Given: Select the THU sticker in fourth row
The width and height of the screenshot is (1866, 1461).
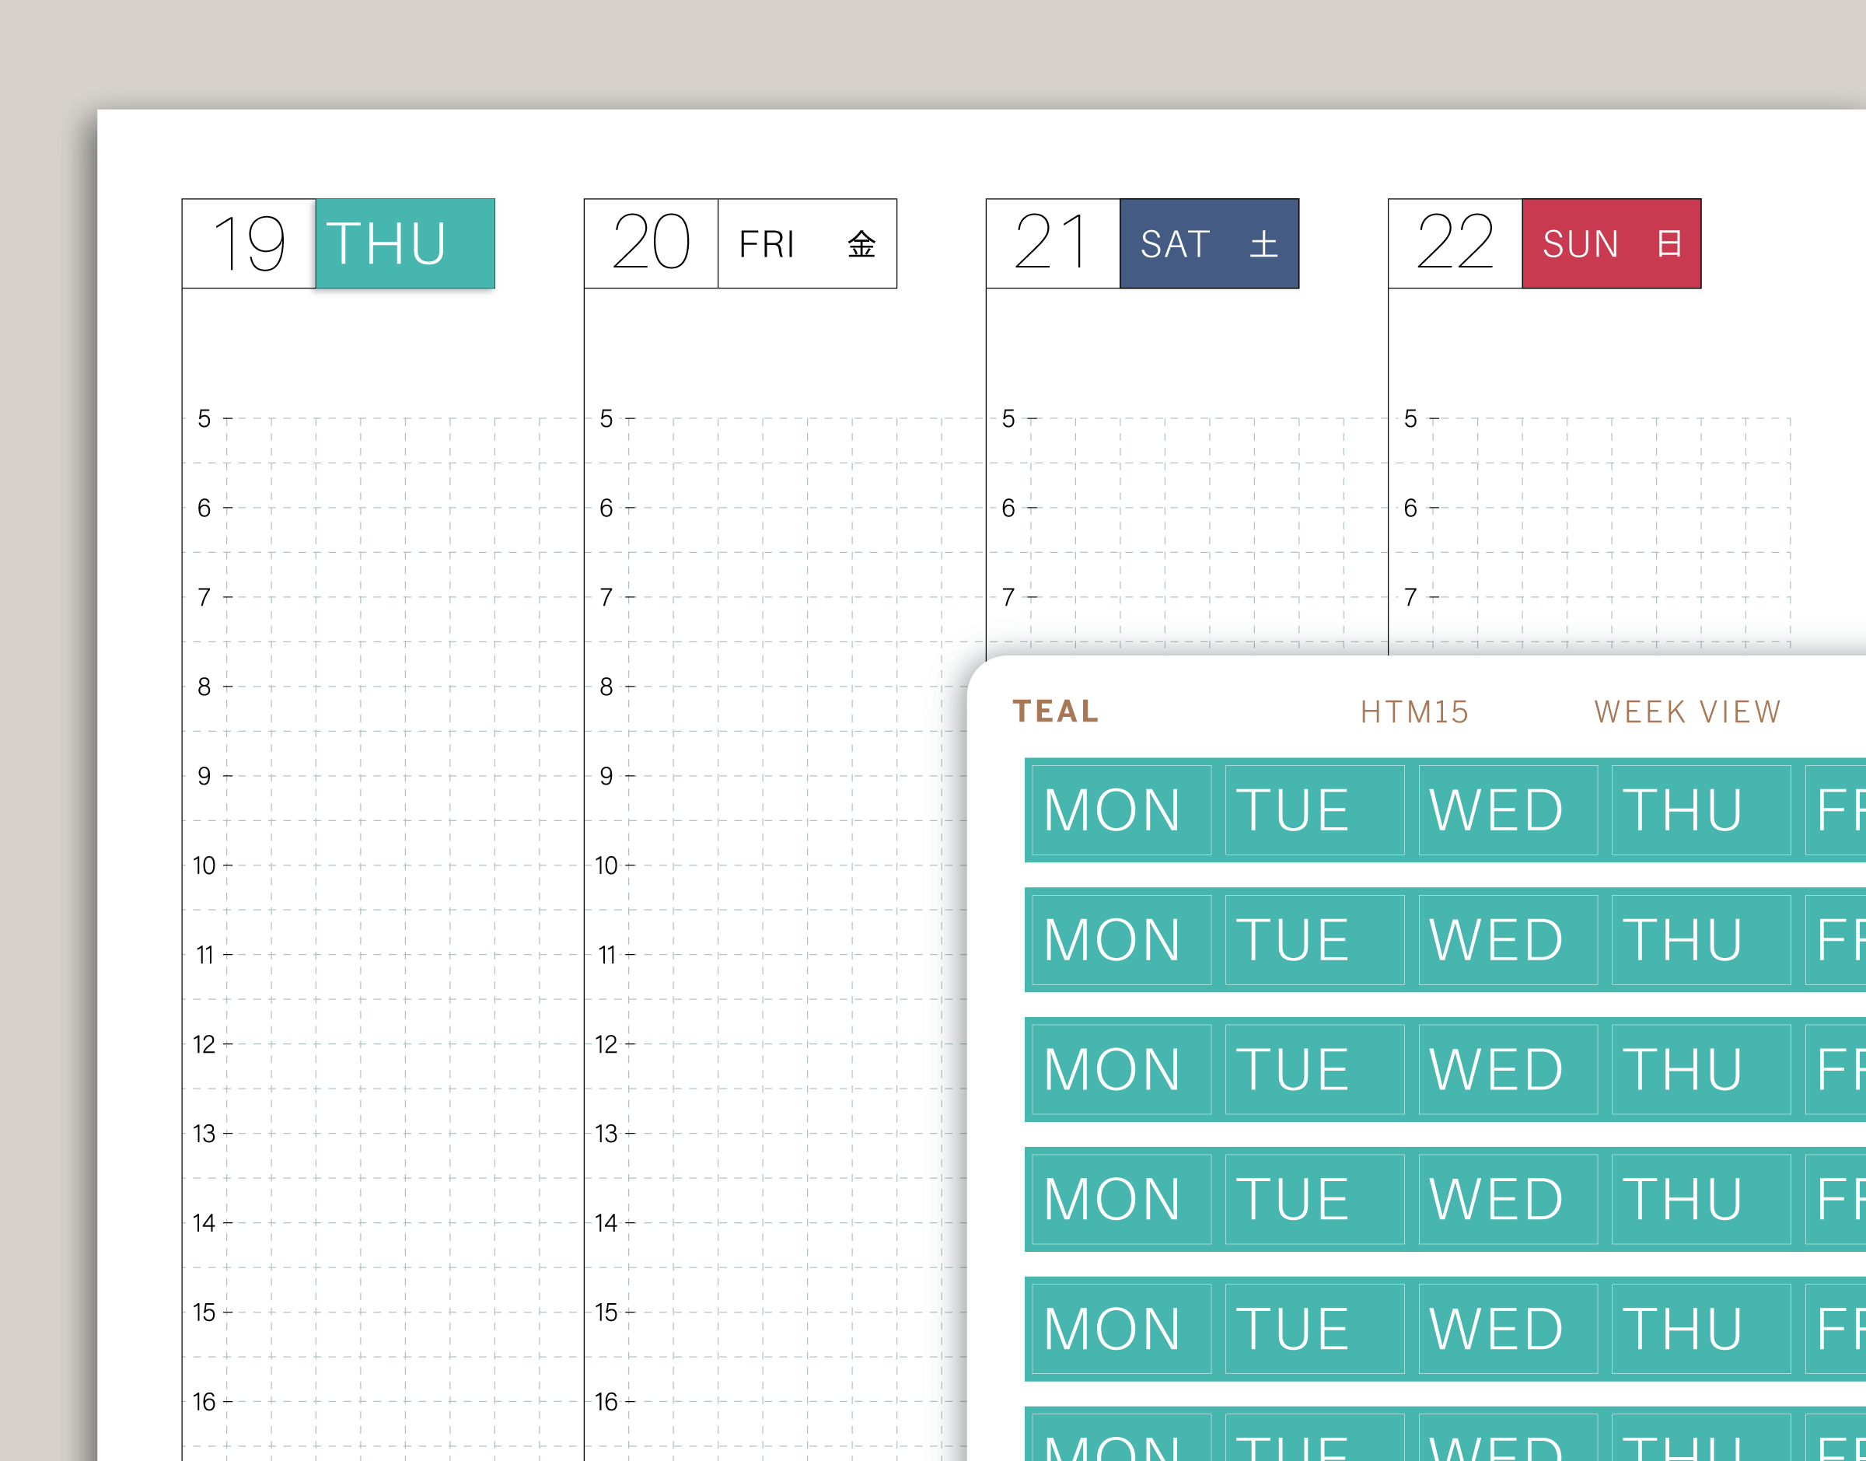Looking at the screenshot, I should [1700, 1198].
